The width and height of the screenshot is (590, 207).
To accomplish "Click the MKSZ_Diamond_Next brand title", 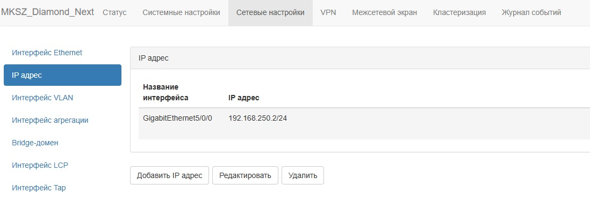I will (47, 12).
